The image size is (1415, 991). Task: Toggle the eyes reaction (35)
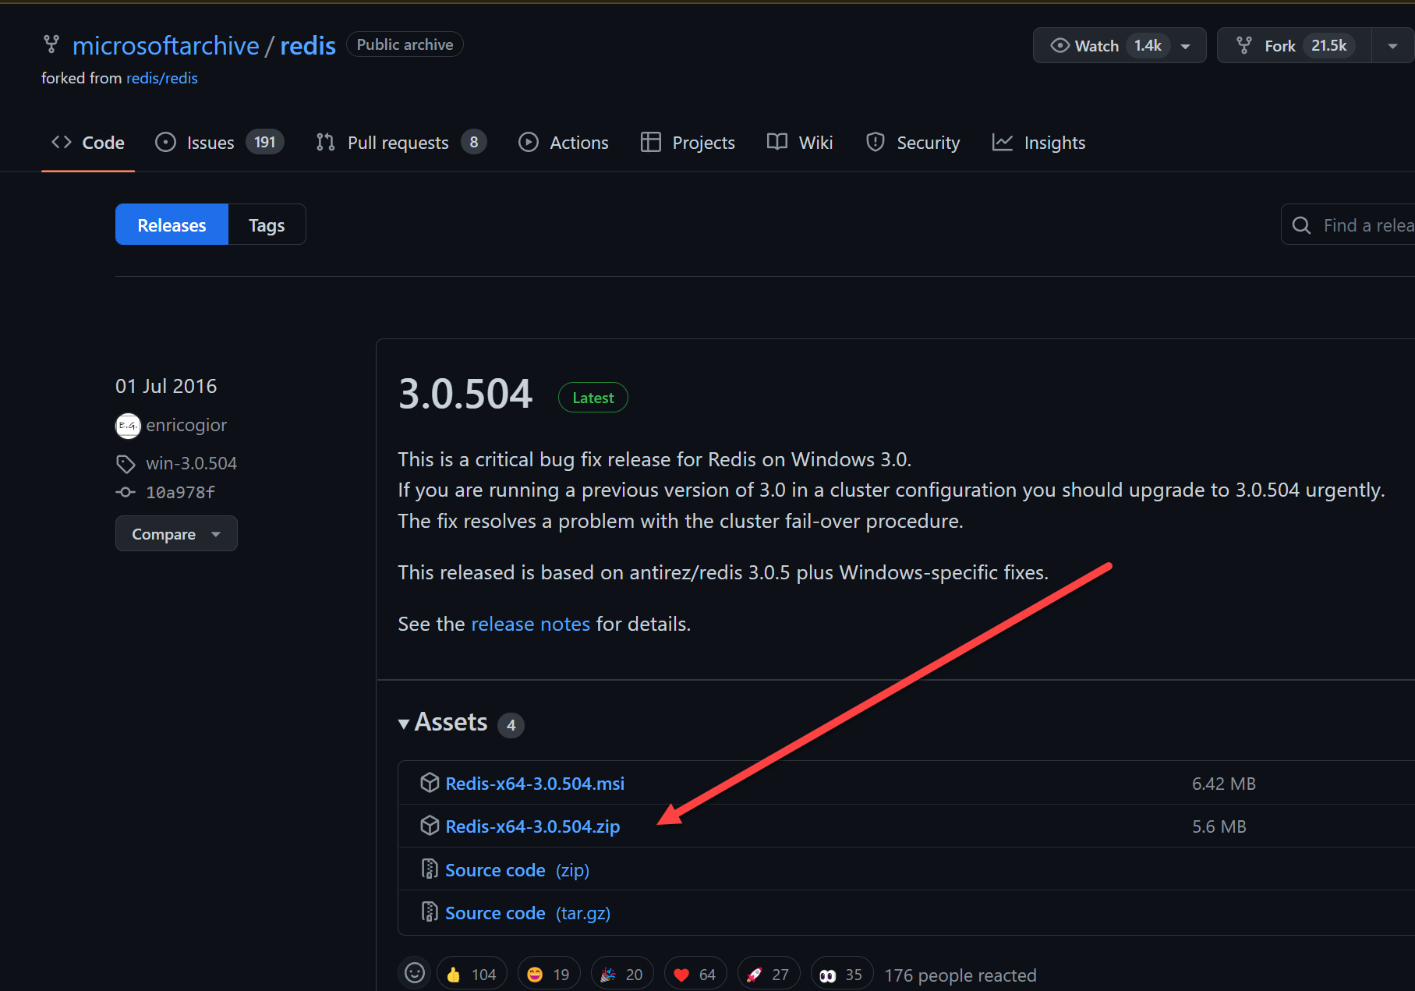(x=842, y=975)
